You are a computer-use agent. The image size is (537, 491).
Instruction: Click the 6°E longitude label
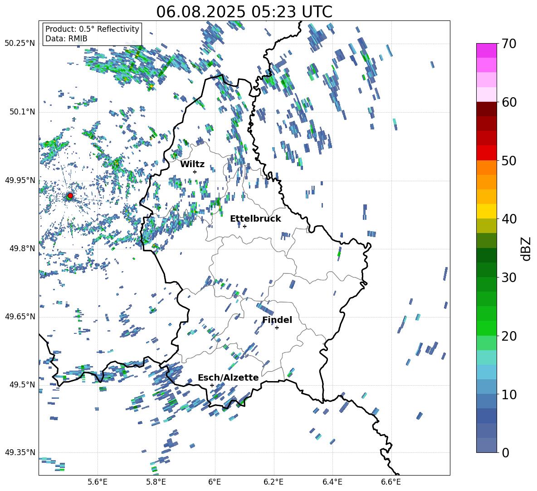click(x=215, y=482)
